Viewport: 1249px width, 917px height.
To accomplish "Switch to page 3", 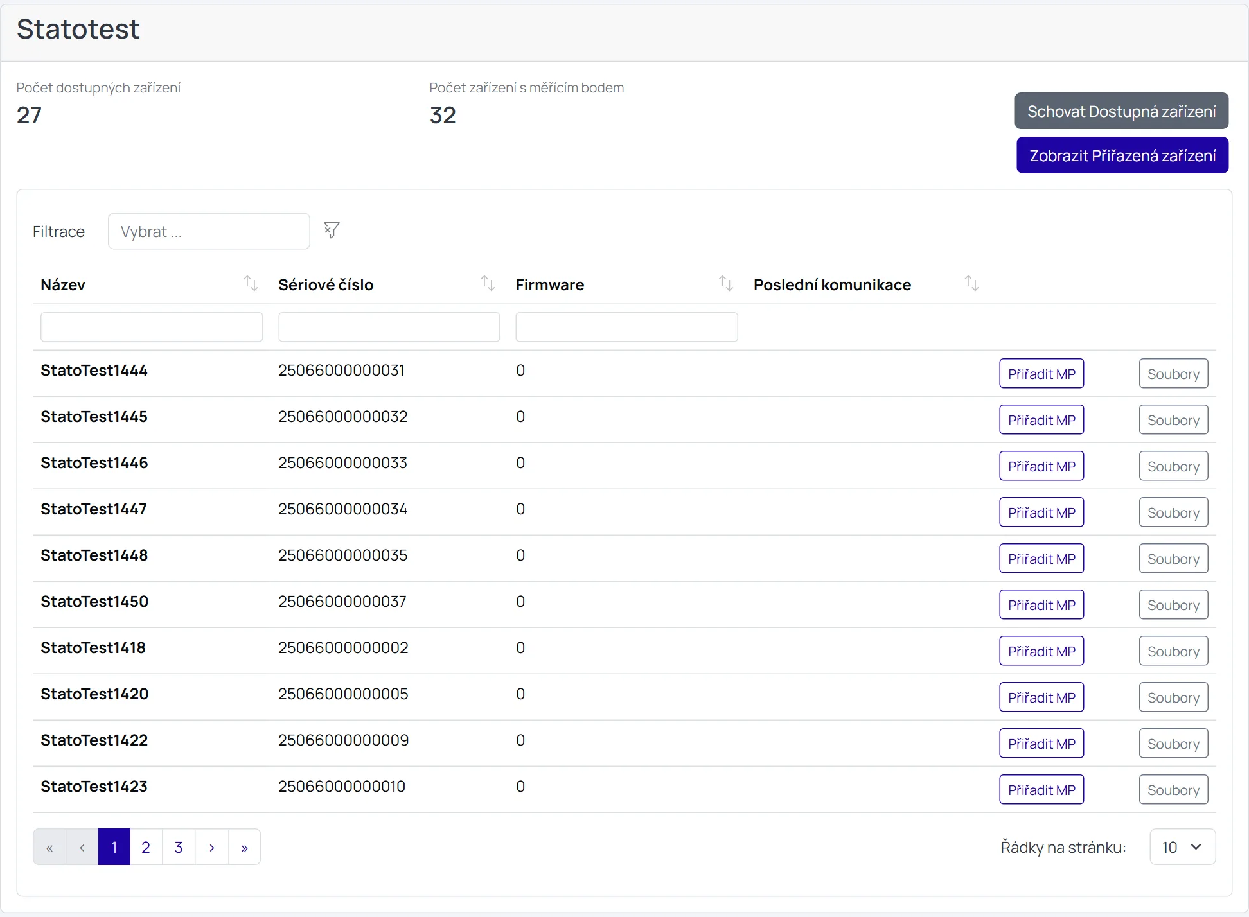I will pos(179,847).
